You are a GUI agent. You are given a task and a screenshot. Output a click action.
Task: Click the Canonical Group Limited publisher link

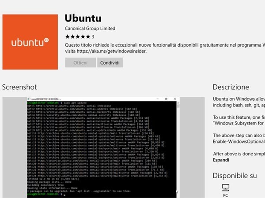tap(90, 28)
